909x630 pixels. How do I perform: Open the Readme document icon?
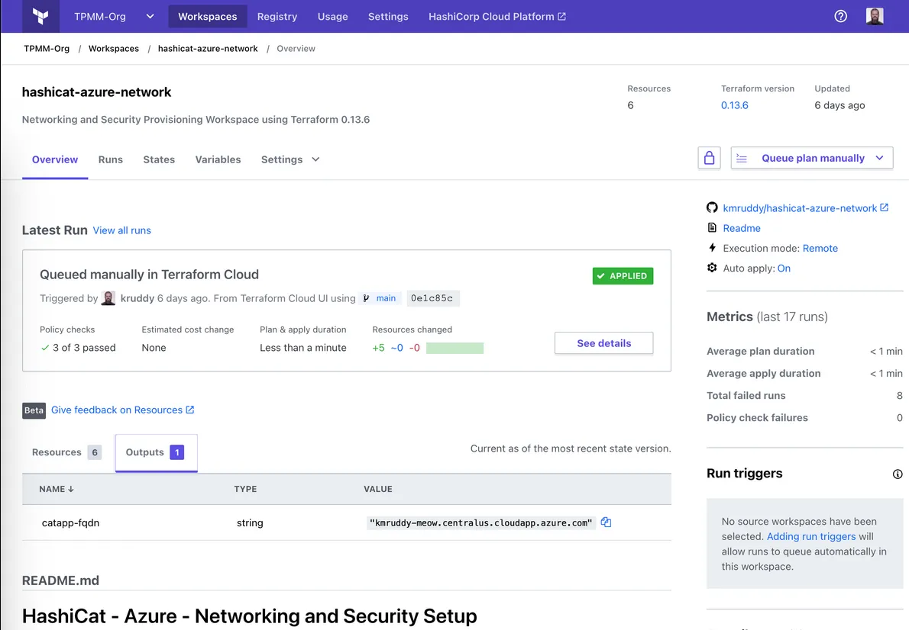(713, 227)
